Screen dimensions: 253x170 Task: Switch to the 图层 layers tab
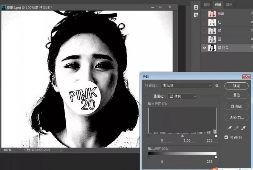pyautogui.click(x=207, y=5)
